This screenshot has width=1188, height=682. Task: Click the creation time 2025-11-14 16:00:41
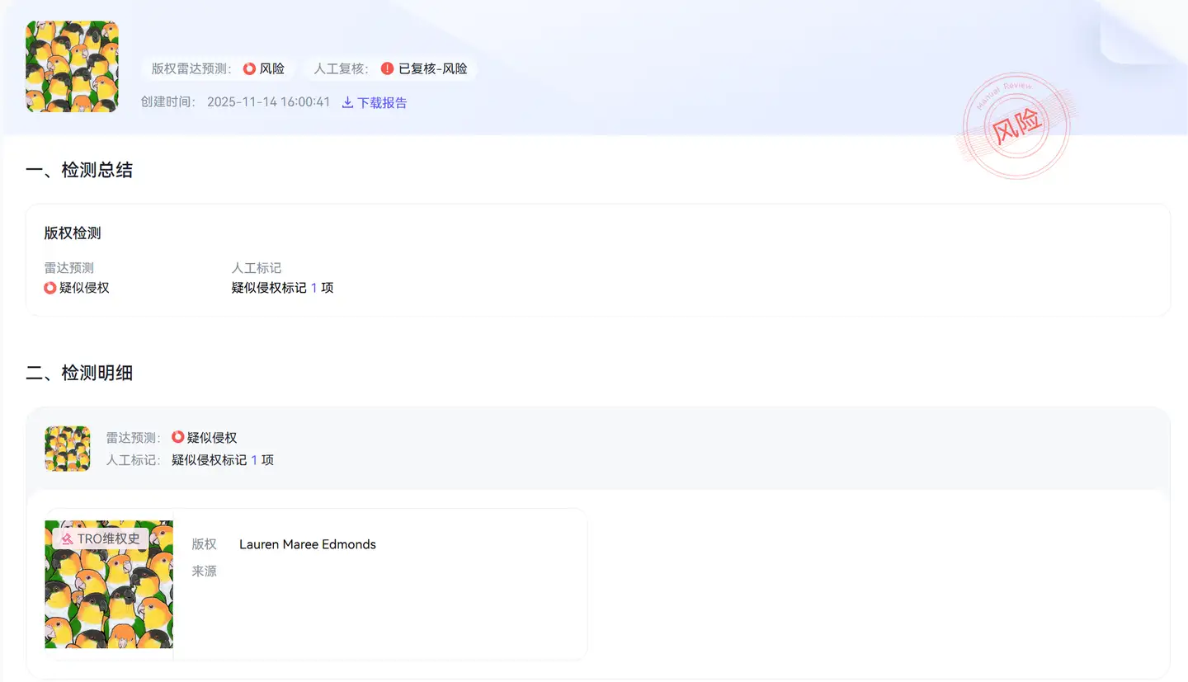[268, 102]
